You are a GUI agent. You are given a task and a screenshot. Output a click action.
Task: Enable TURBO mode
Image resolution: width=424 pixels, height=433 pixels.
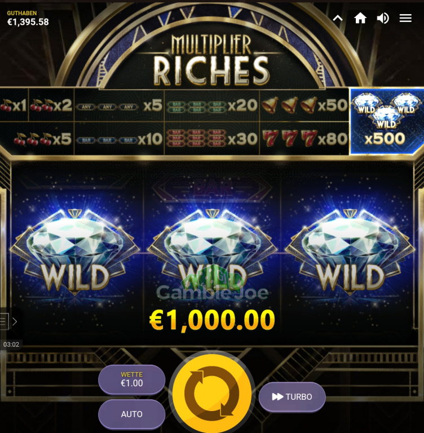(x=292, y=397)
